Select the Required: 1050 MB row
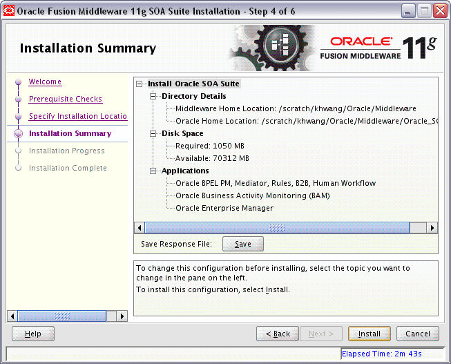This screenshot has width=451, height=364. click(210, 146)
